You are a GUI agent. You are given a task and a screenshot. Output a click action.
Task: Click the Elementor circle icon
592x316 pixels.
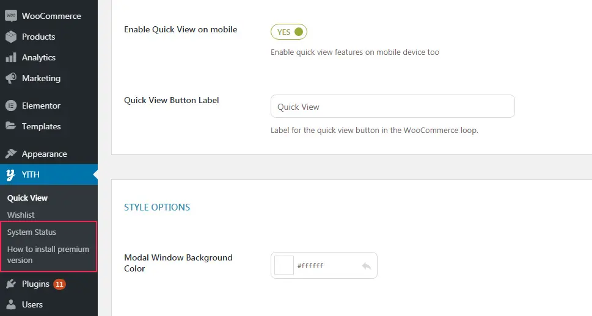pos(11,106)
